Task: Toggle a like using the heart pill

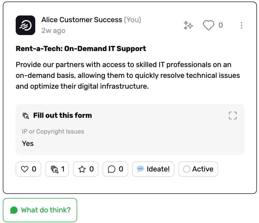Action: coord(28,169)
